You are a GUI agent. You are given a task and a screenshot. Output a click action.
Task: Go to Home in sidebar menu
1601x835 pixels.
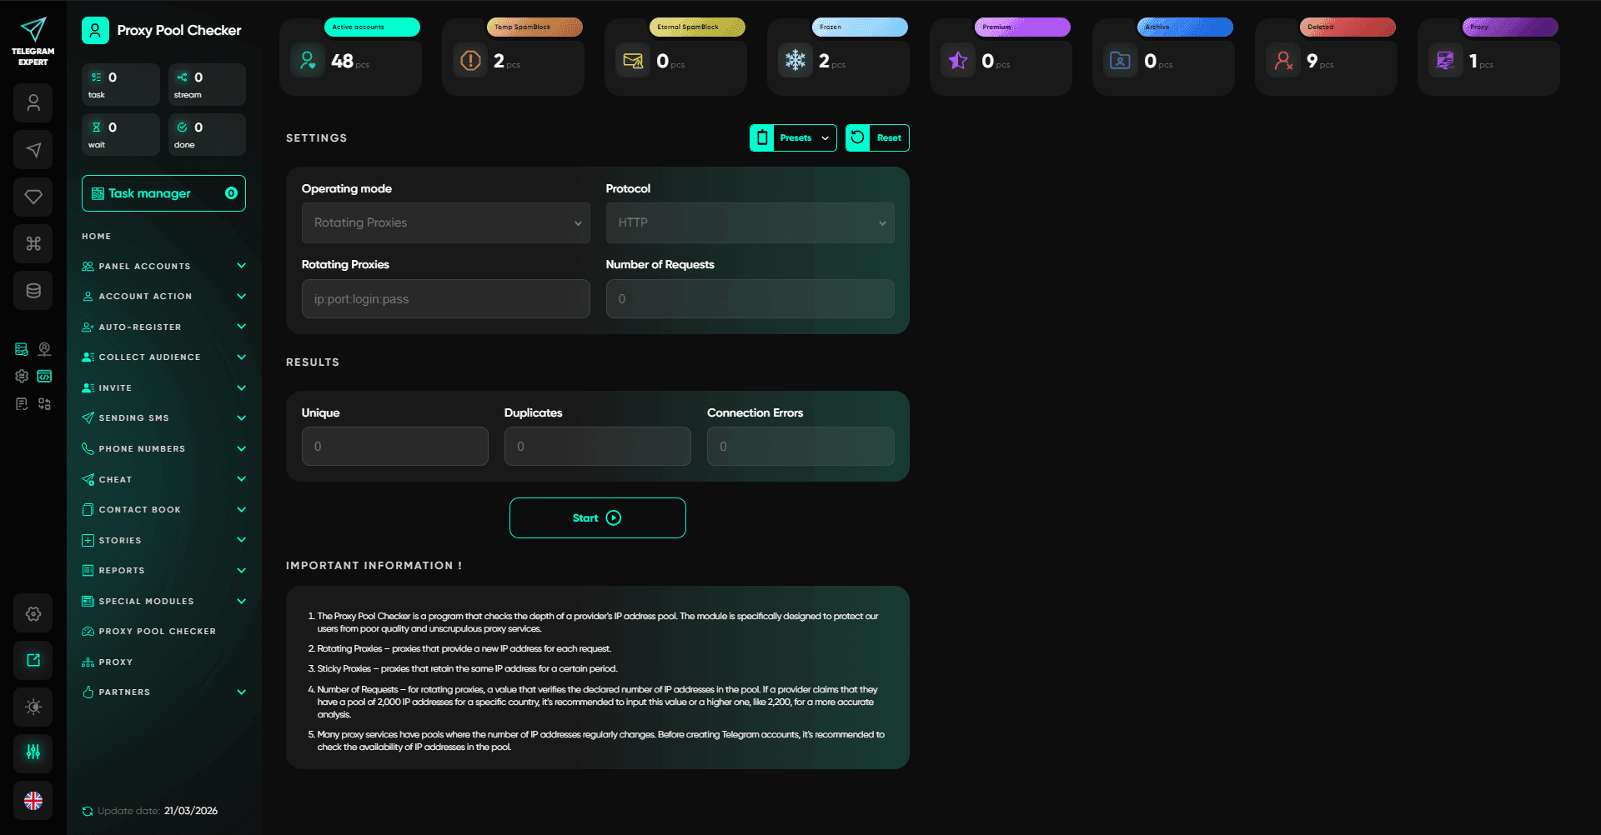pyautogui.click(x=97, y=237)
